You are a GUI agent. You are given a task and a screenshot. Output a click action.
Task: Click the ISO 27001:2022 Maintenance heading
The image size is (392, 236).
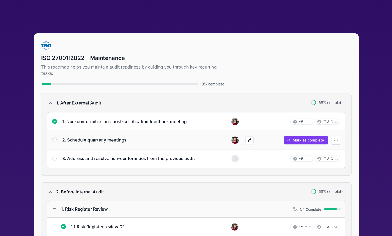click(x=83, y=58)
